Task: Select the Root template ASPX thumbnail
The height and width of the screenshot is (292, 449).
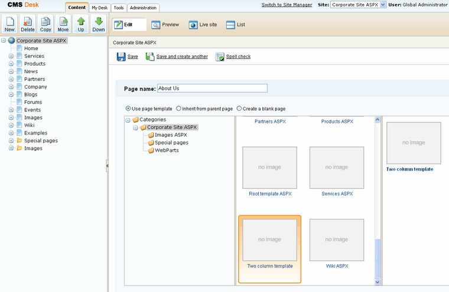Action: pos(269,168)
